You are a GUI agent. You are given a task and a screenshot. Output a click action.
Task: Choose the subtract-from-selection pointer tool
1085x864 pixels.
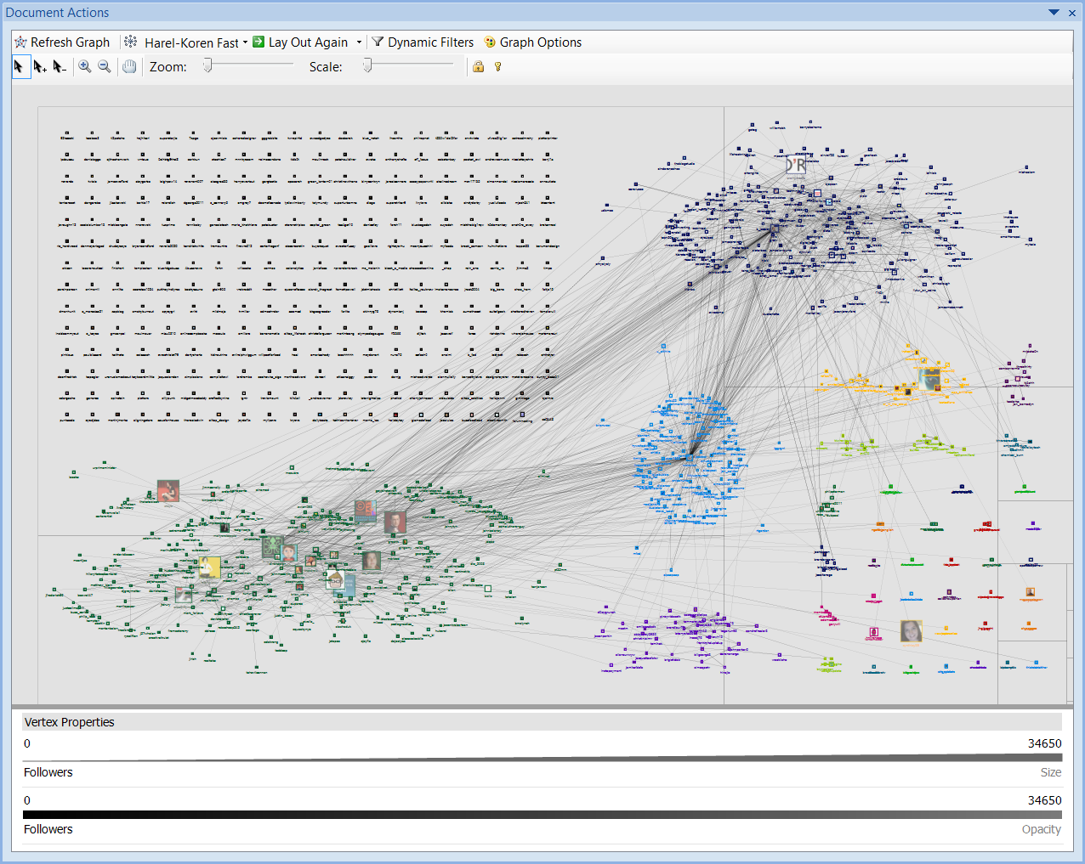60,66
